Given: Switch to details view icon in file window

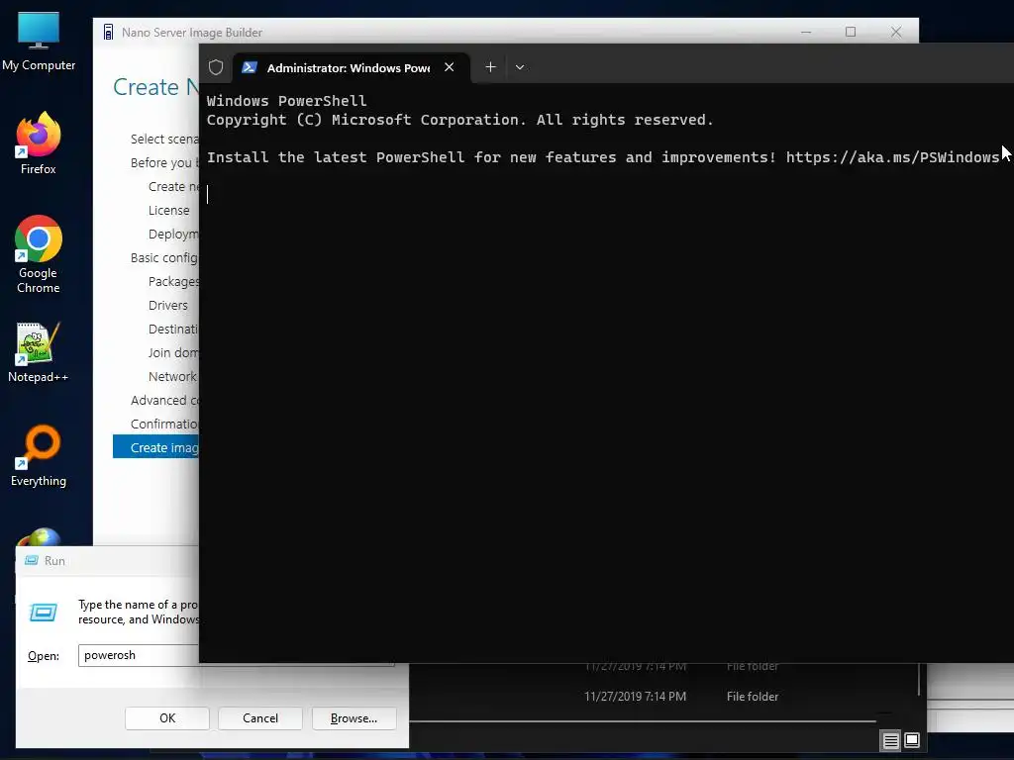Looking at the screenshot, I should point(891,740).
